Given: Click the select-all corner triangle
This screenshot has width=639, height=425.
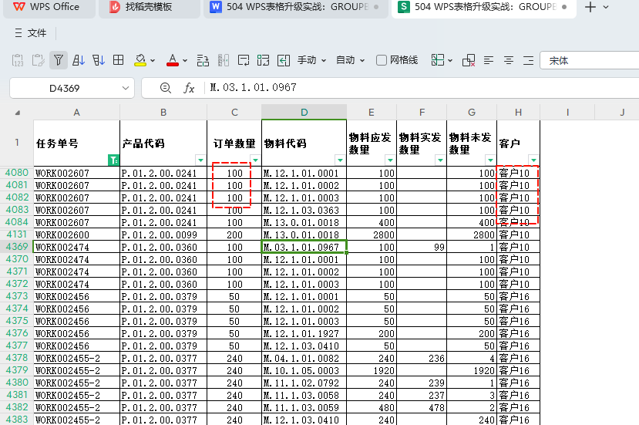Looking at the screenshot, I should (17, 113).
